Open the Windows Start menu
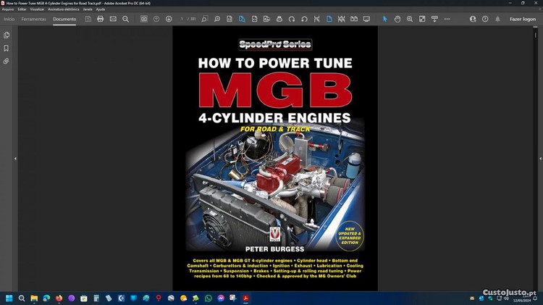Image resolution: width=543 pixels, height=305 pixels. [9, 298]
